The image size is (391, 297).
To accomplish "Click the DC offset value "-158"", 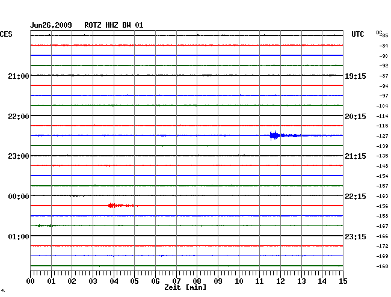I will 382,216.
